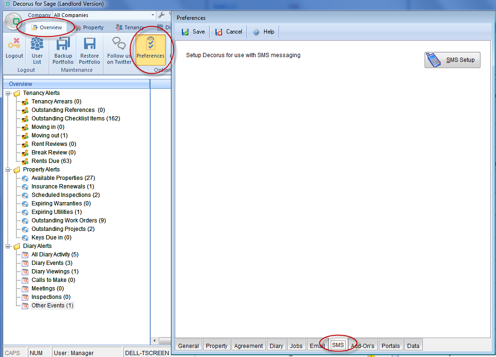Click the Diary Alerts folder icon
The height and width of the screenshot is (357, 496).
[17, 246]
